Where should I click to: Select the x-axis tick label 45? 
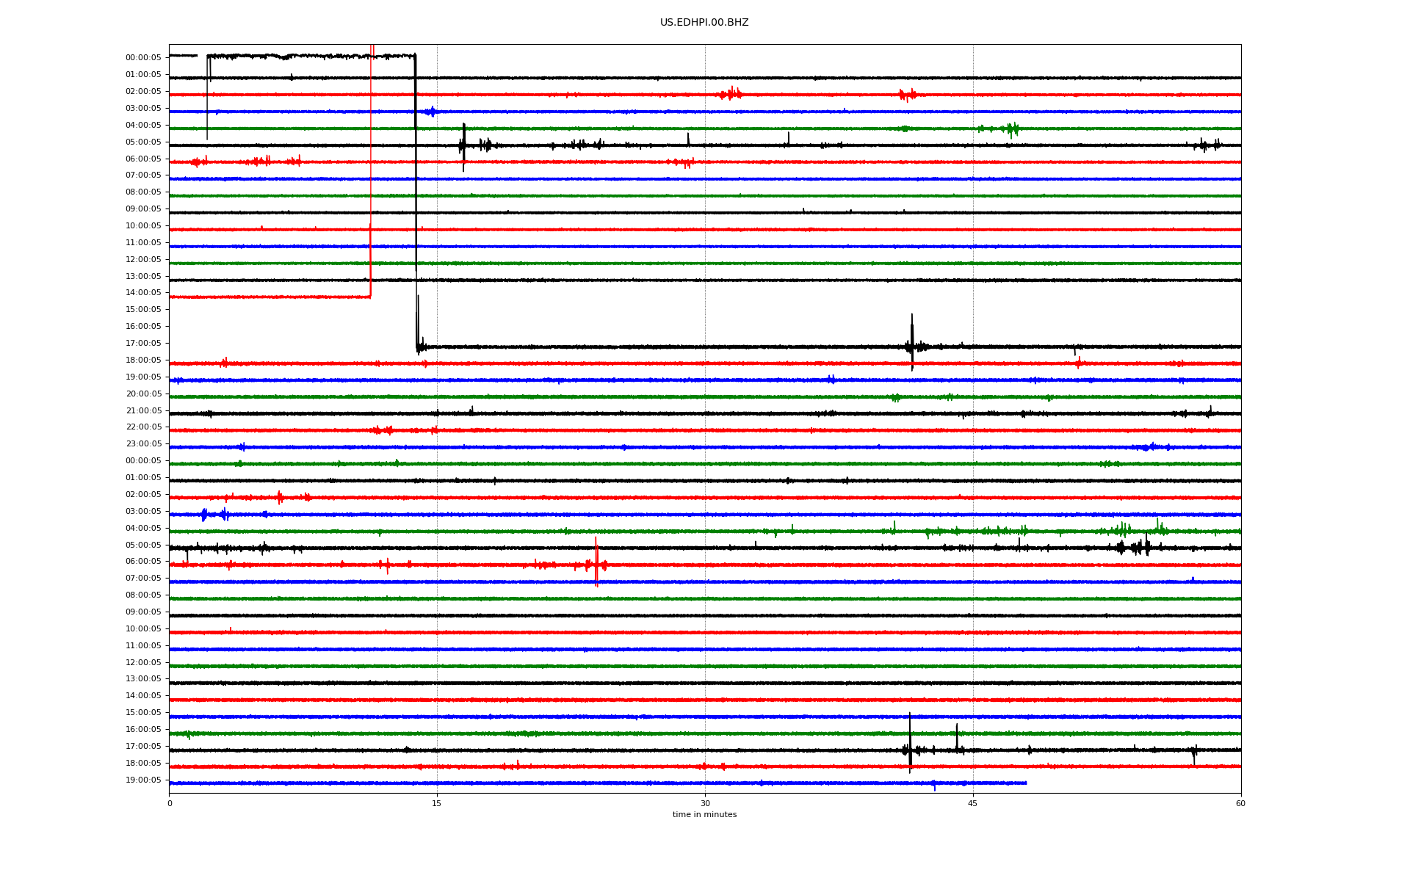973,803
